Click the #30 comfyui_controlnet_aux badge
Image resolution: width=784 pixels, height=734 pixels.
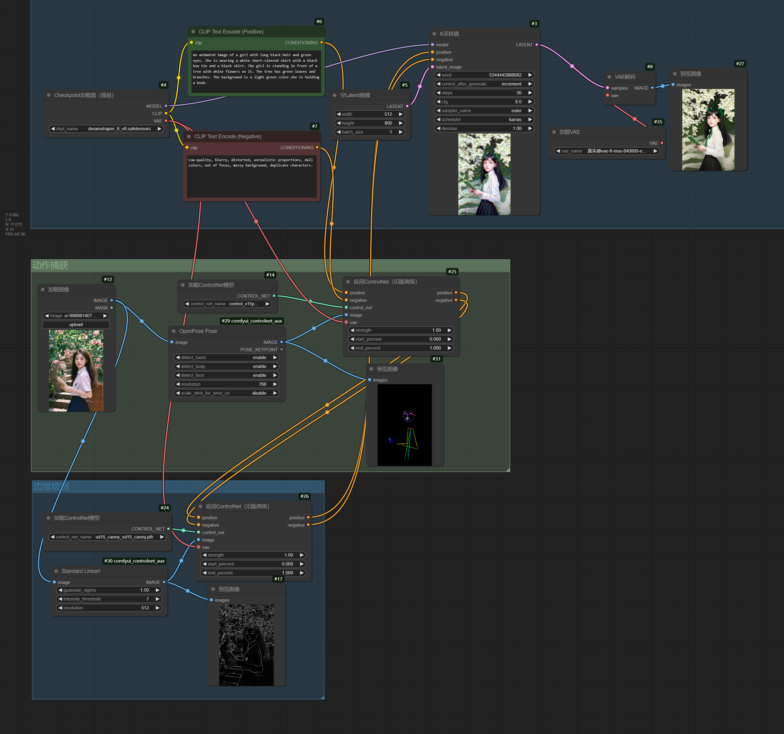134,561
